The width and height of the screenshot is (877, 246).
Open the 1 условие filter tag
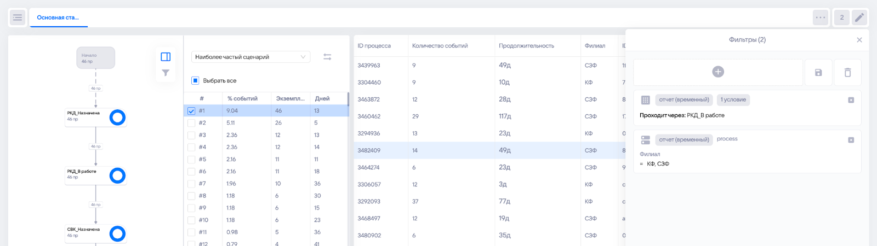(x=733, y=100)
